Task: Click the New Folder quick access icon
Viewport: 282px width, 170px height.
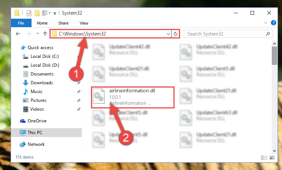Action: 37,13
